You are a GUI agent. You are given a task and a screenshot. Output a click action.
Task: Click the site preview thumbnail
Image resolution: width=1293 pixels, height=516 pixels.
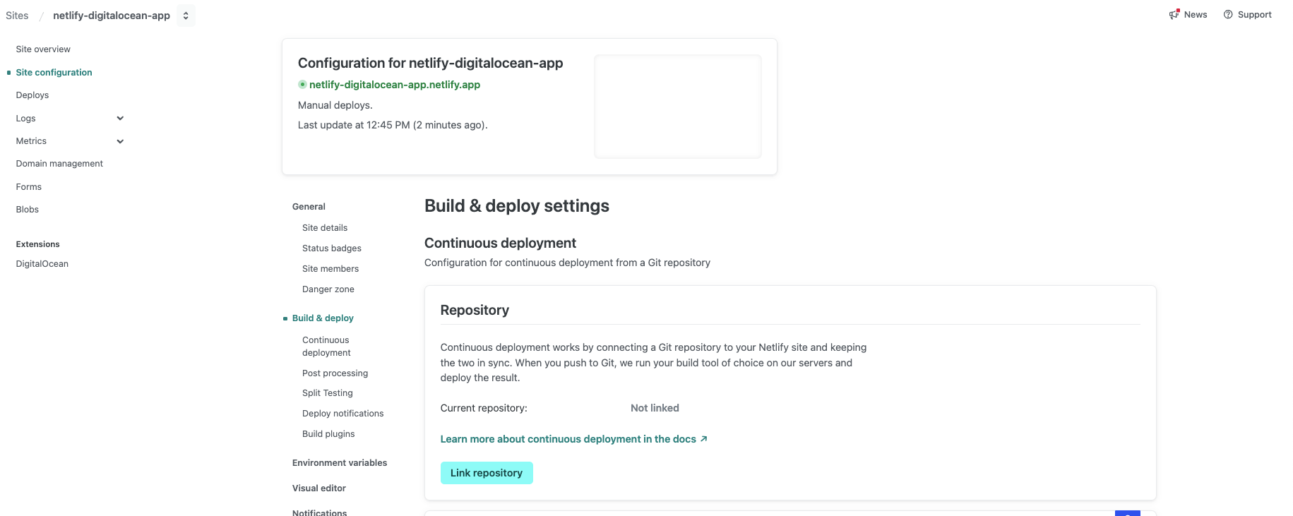678,107
